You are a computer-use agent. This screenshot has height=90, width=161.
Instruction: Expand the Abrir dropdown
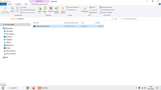coord(93,7)
